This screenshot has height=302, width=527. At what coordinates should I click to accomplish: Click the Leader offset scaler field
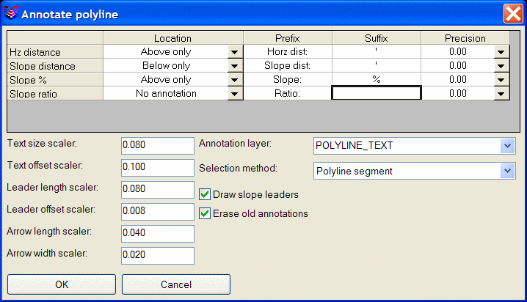pyautogui.click(x=158, y=211)
